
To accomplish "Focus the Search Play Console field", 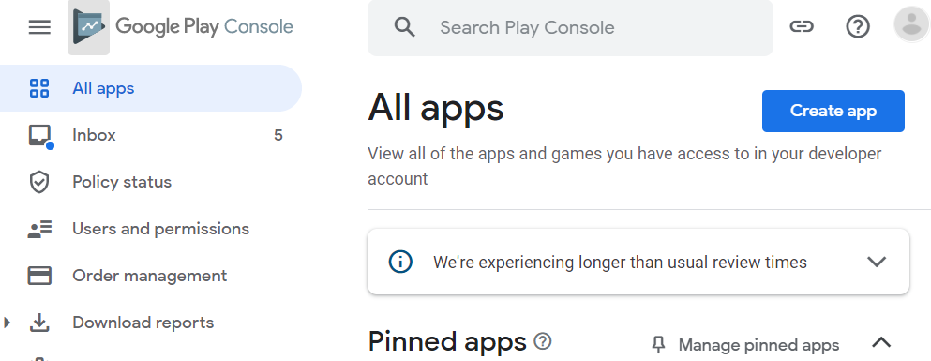I will tap(570, 28).
